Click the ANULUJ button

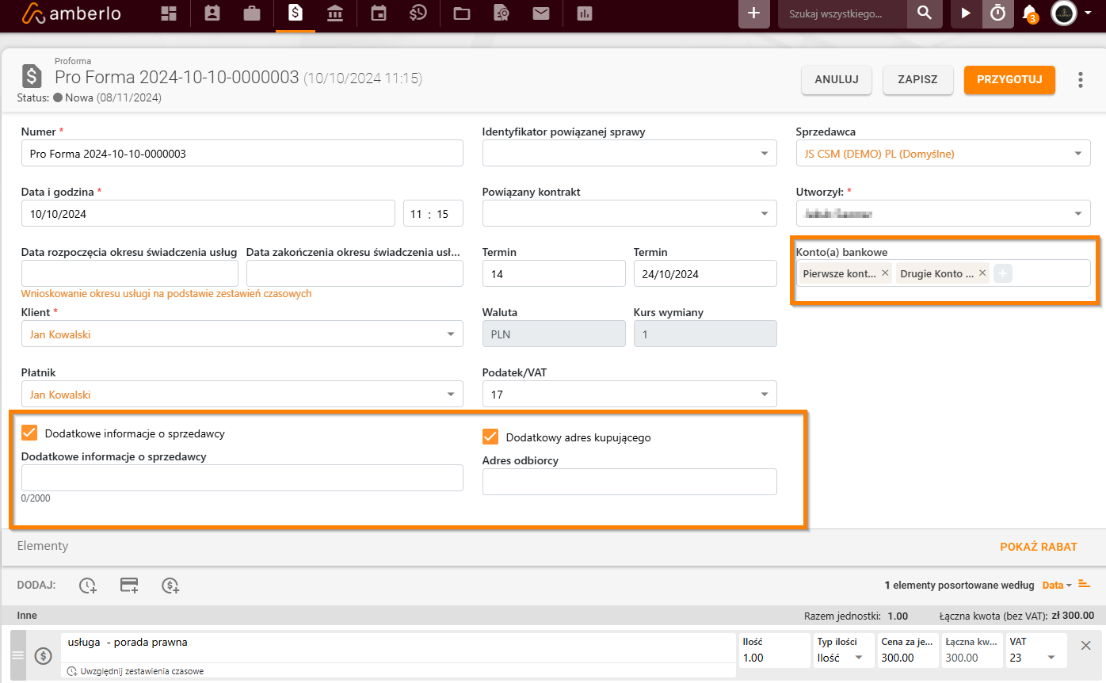coord(837,80)
